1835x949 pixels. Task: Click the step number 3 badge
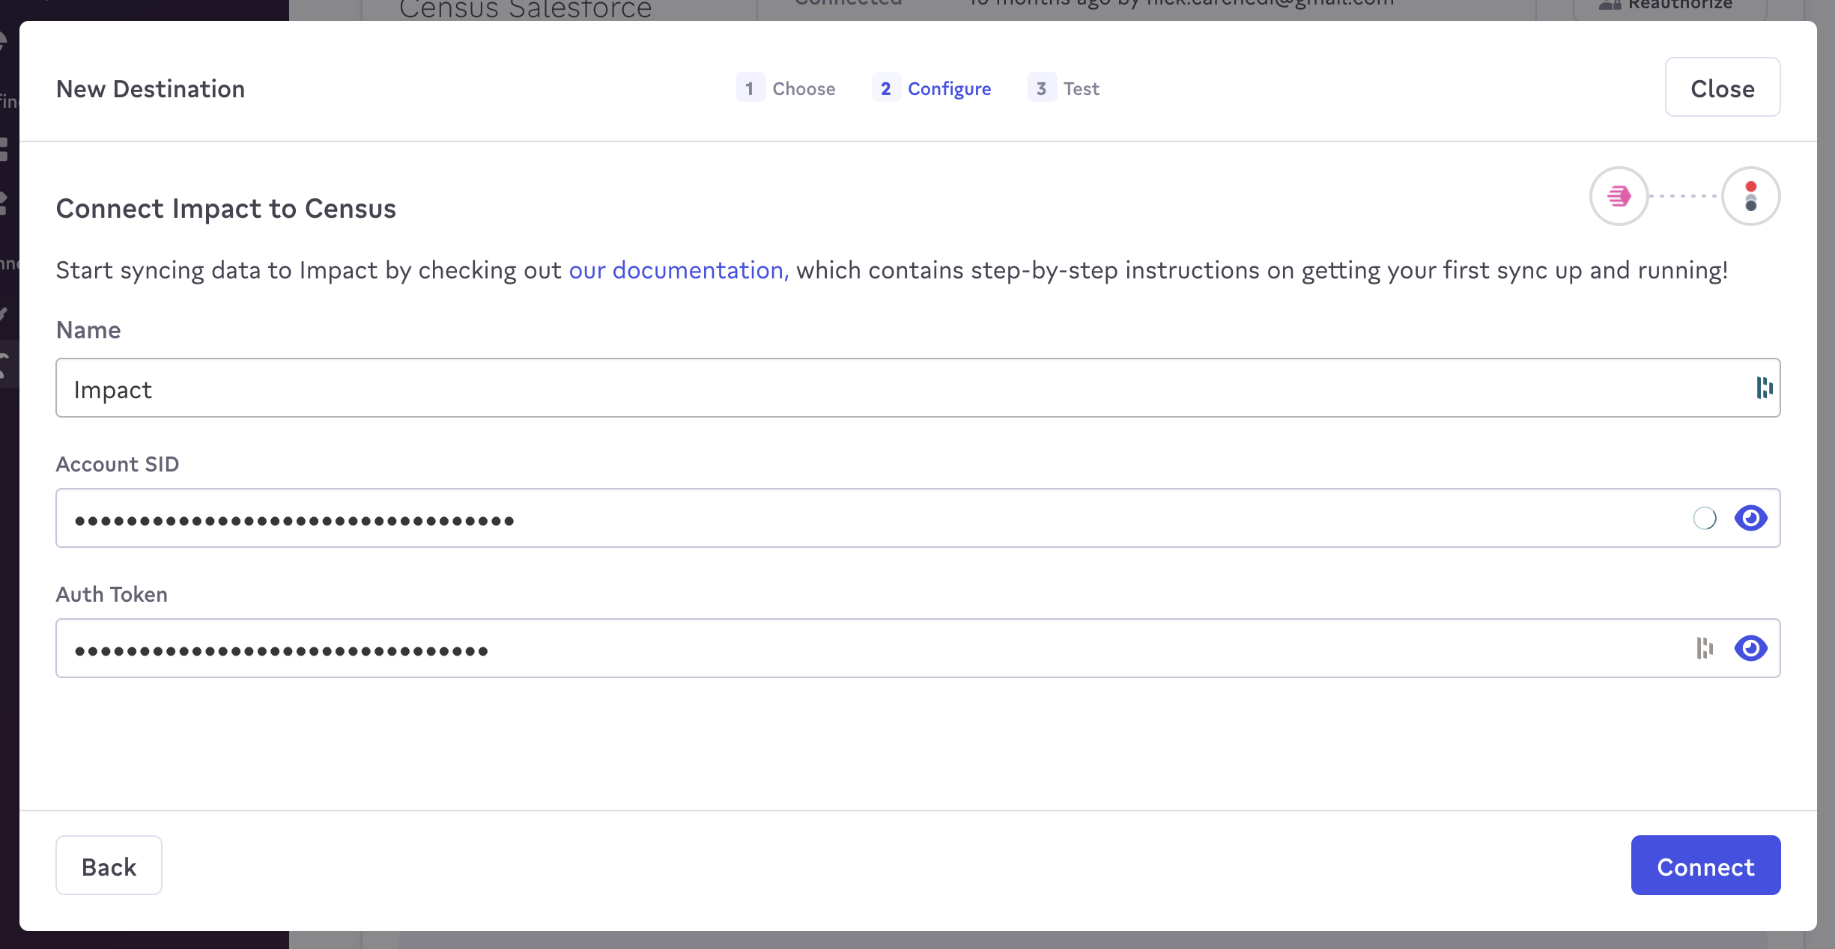pos(1041,88)
